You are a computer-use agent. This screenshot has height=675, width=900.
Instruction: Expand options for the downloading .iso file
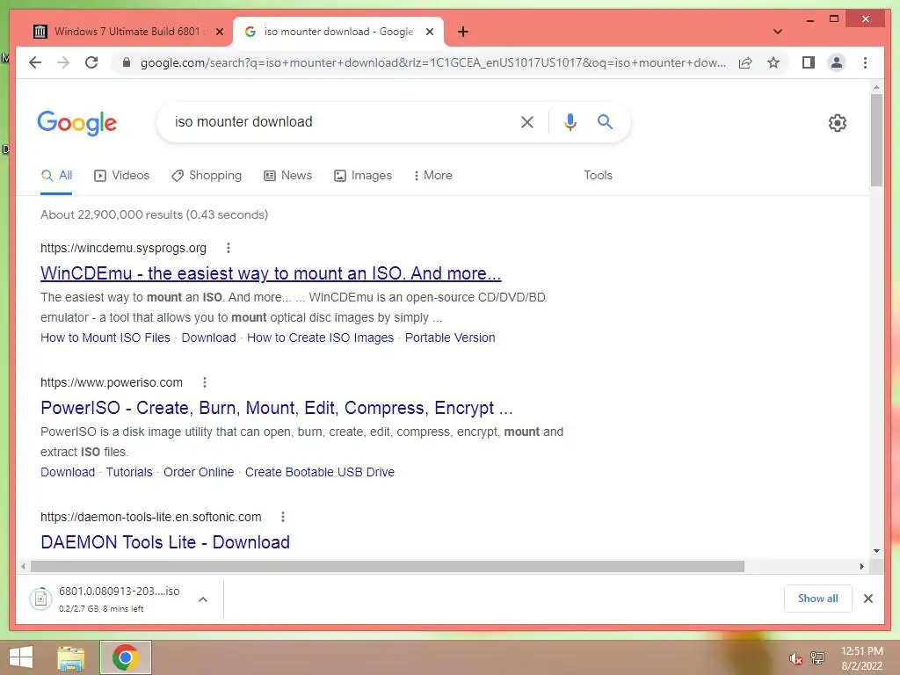(203, 599)
